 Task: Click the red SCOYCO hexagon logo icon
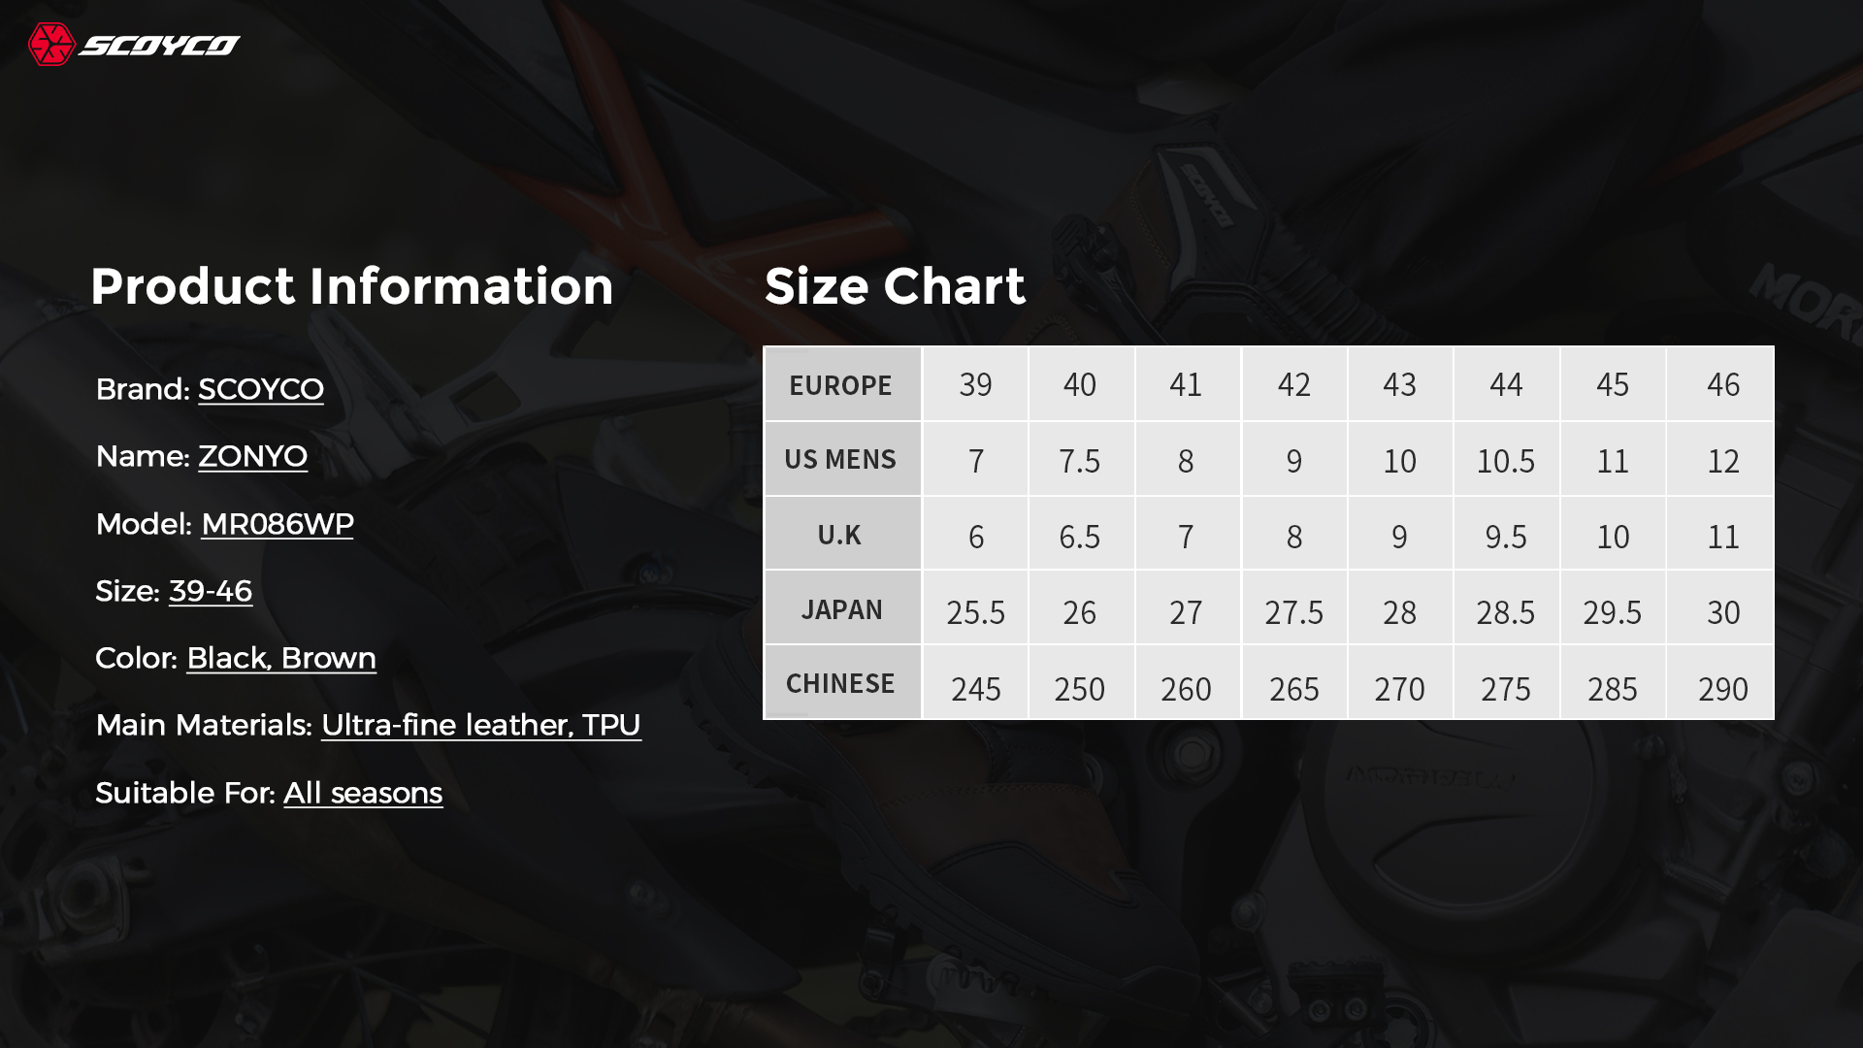click(x=51, y=45)
